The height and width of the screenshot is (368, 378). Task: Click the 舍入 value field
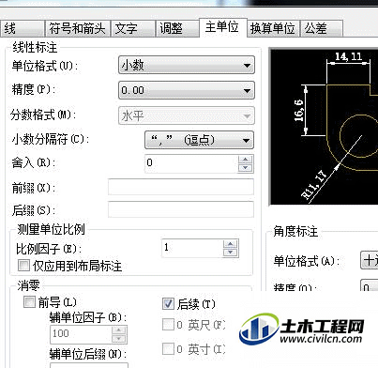click(191, 163)
